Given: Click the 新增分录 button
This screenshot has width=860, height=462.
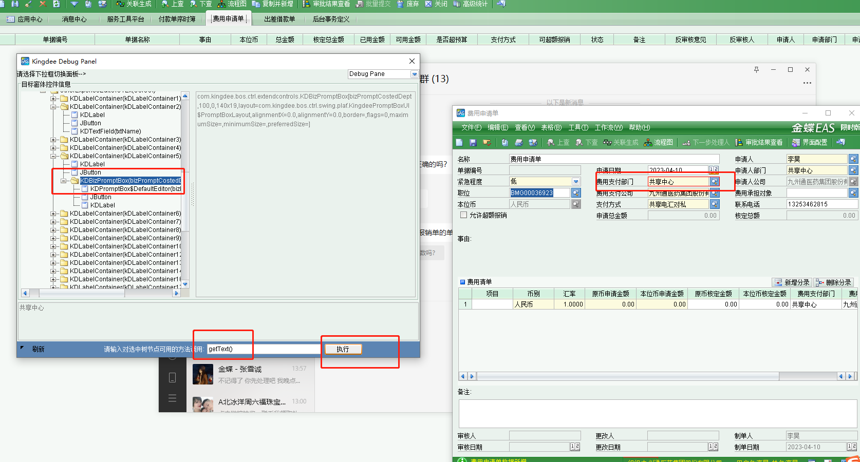Looking at the screenshot, I should pos(792,282).
